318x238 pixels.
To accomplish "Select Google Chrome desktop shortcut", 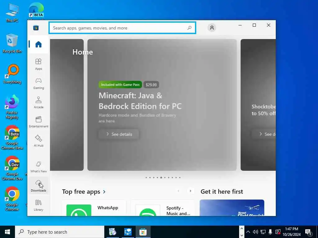I will [12, 199].
